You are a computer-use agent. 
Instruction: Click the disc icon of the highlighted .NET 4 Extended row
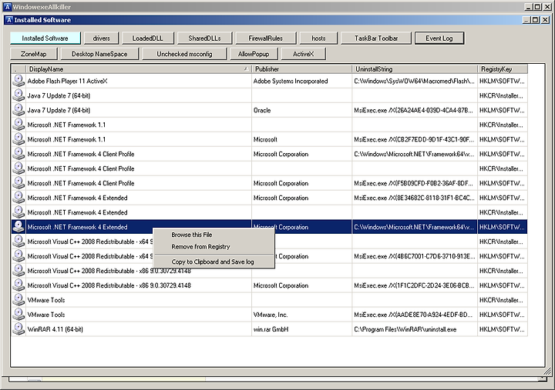coord(18,227)
